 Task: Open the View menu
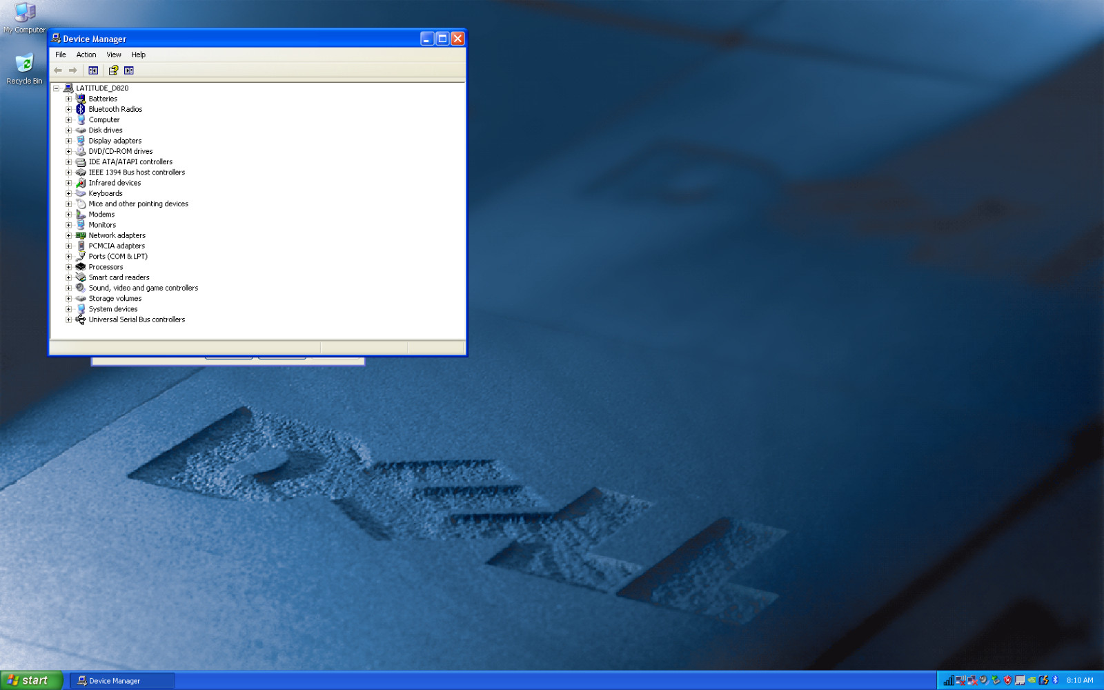pos(114,55)
